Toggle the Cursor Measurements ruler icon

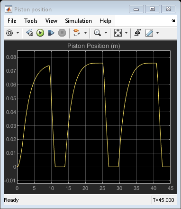point(149,33)
